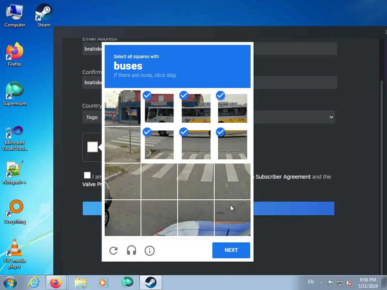Image resolution: width=387 pixels, height=290 pixels.
Task: Open the Supermium desktop shortcut
Action: (x=15, y=94)
